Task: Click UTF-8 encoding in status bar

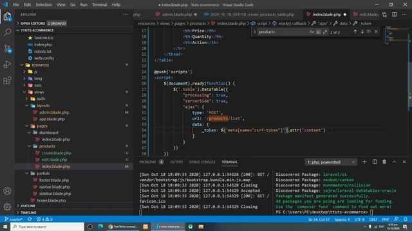Action: (x=359, y=219)
